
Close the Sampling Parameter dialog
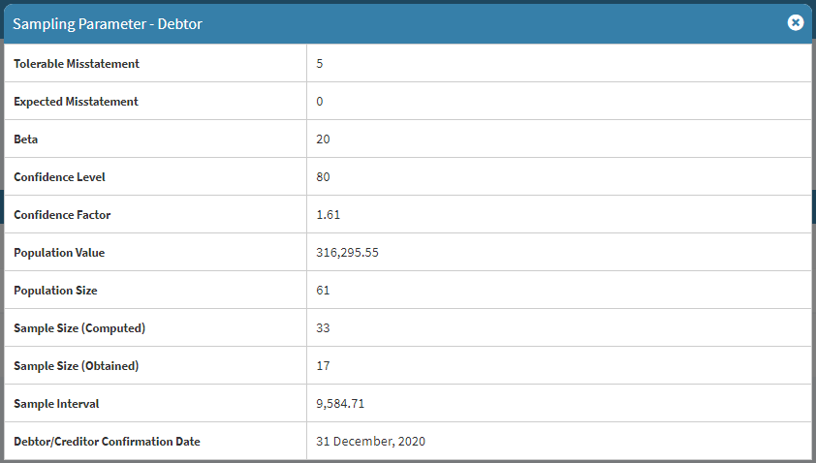tap(796, 22)
